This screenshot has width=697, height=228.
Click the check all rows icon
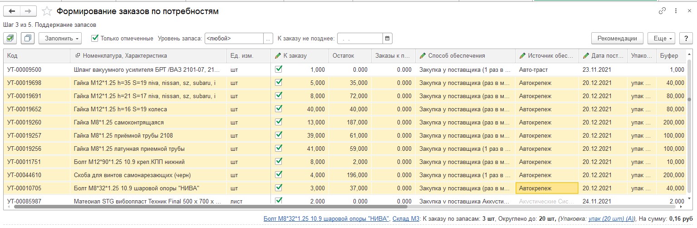click(x=10, y=39)
